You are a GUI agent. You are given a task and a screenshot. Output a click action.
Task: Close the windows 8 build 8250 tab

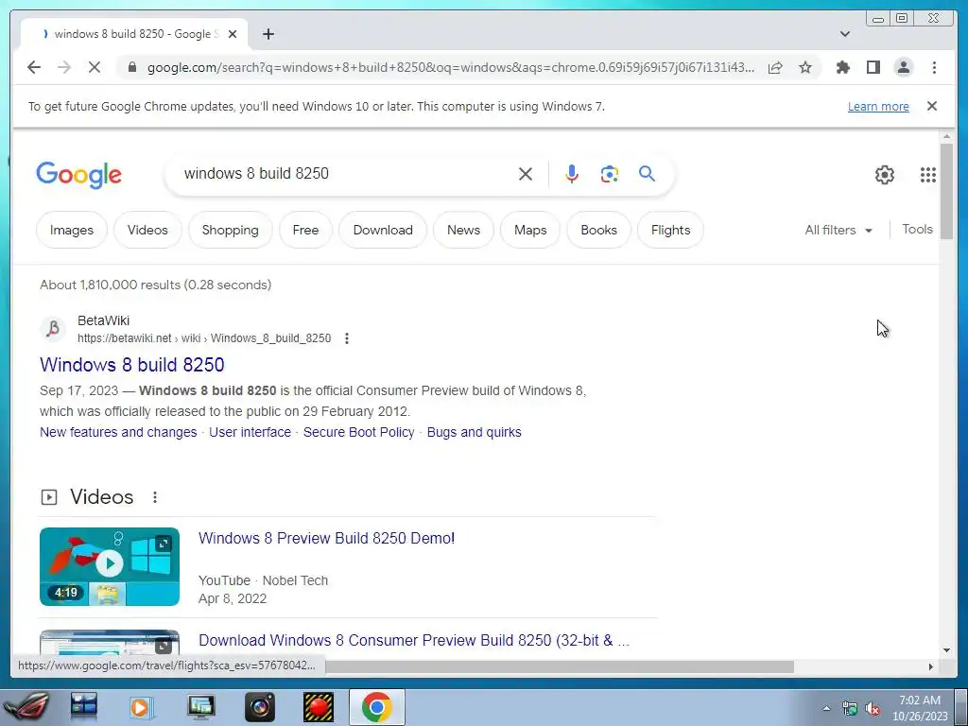coord(233,34)
